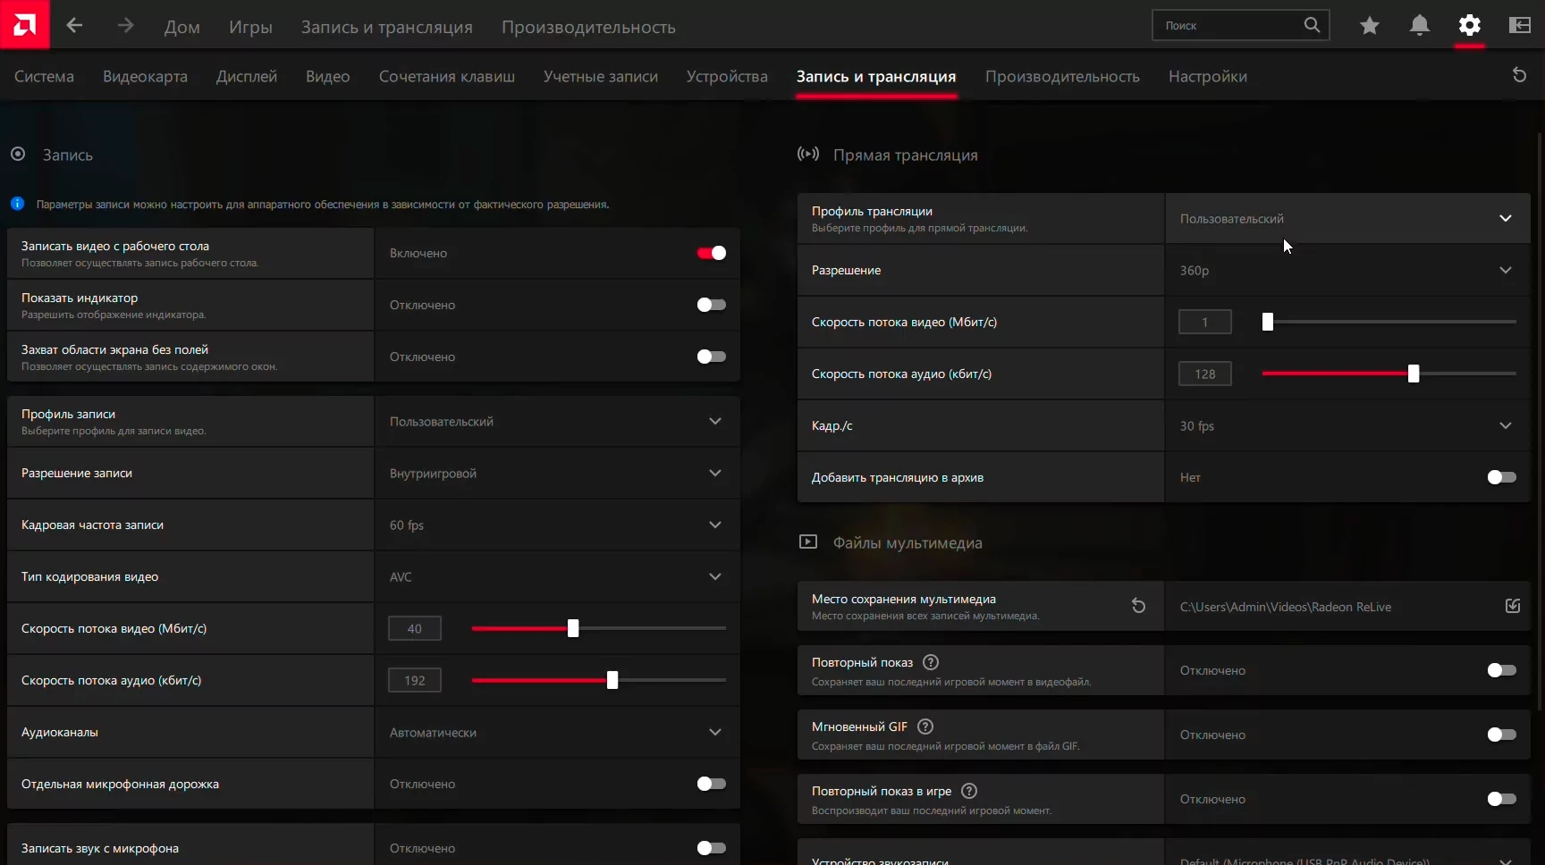Viewport: 1545px width, 865px height.
Task: Toggle Добавить трансляцию в архив
Action: (x=1502, y=477)
